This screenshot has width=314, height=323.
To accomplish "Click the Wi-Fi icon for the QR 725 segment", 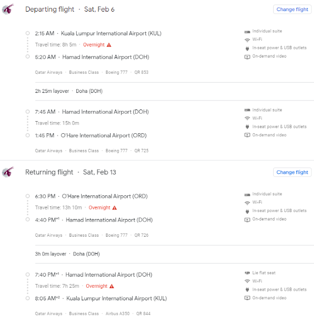I will click(247, 119).
